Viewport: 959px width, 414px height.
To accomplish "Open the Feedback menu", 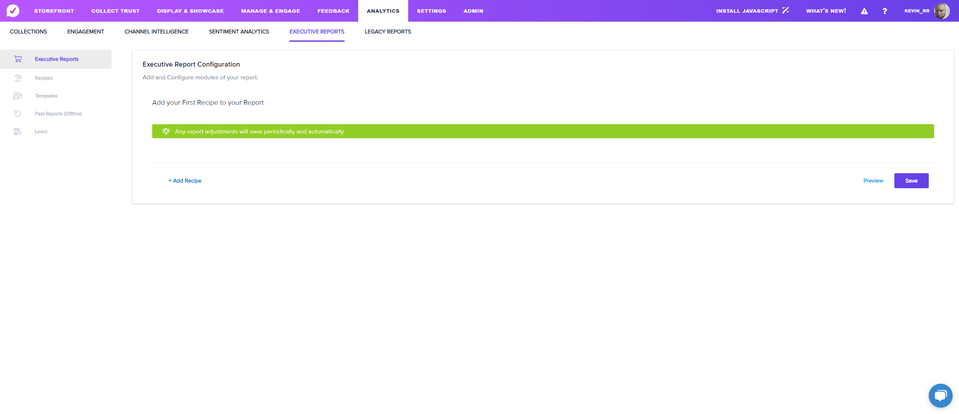I will (x=333, y=11).
